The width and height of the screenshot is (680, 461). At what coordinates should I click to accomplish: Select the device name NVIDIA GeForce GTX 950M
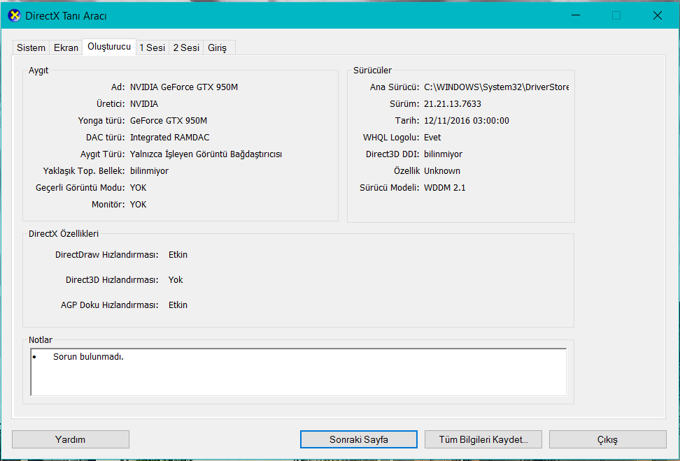(184, 87)
